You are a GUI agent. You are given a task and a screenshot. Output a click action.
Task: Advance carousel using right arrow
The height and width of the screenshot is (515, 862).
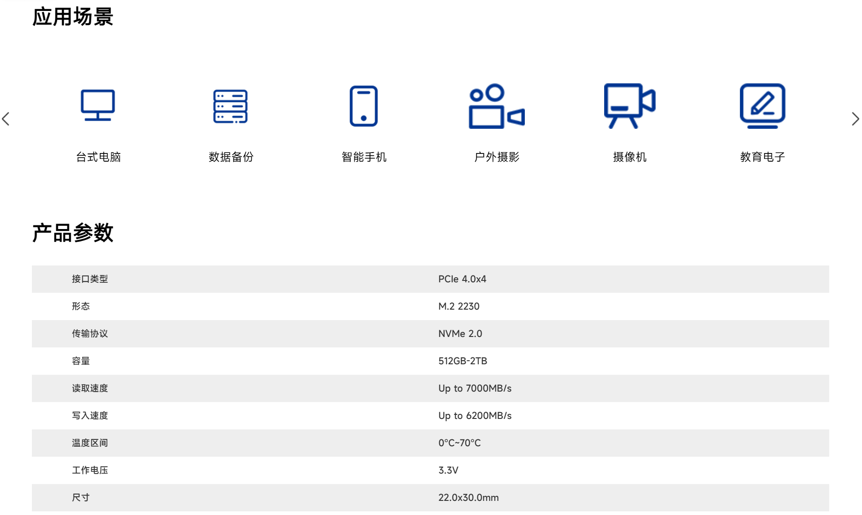855,119
